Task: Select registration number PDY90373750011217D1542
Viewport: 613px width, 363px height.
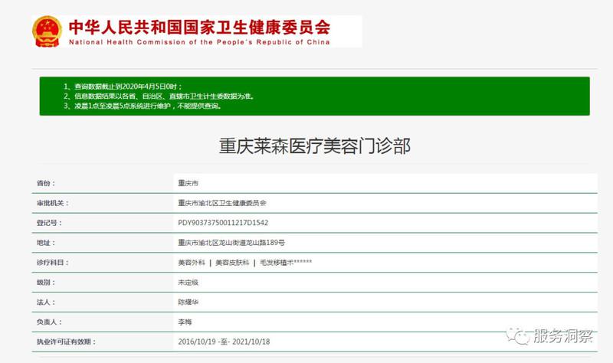Action: (x=222, y=223)
